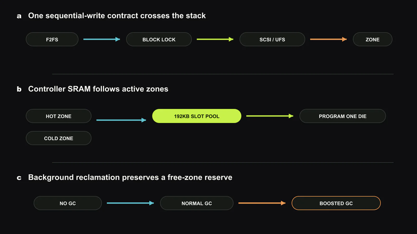The image size is (417, 234).
Task: Click the orange arrow toward BOOSTED GC
Action: [262, 203]
